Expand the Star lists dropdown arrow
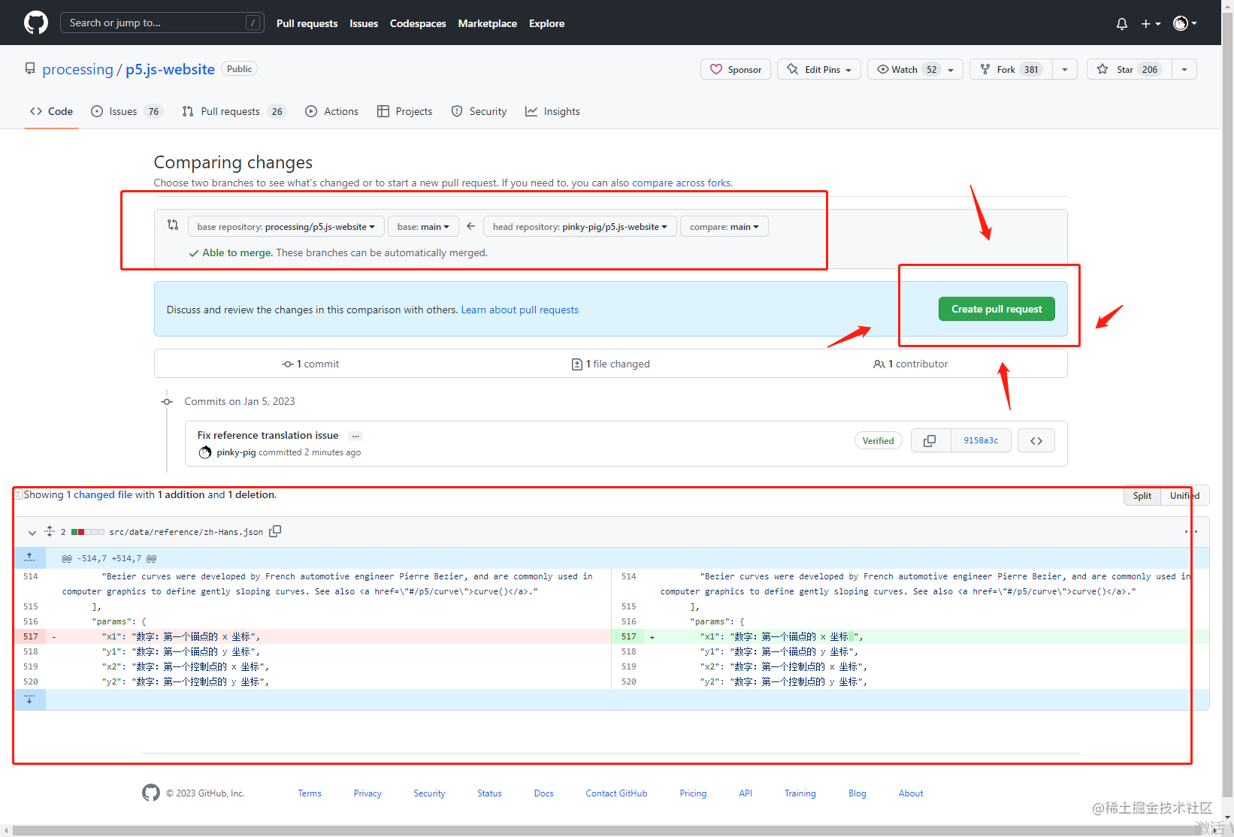The height and width of the screenshot is (837, 1234). tap(1184, 69)
